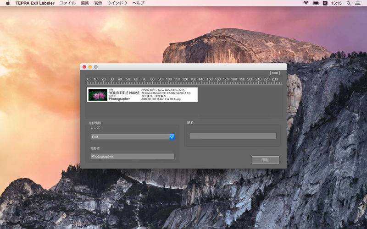Click the [ mm ] unit label

click(275, 73)
